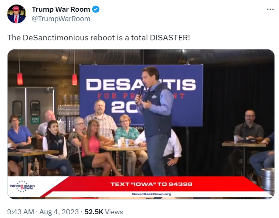The height and width of the screenshot is (218, 279).
Task: Click the red pendant lamp near the sign
Action: tap(74, 79)
